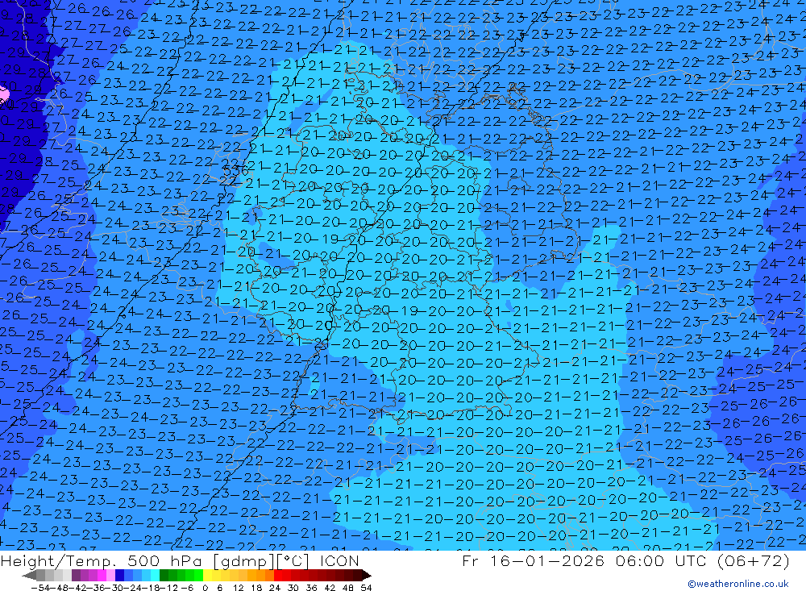Click the 18 label on the temperature scale
806x591 pixels.
click(256, 588)
